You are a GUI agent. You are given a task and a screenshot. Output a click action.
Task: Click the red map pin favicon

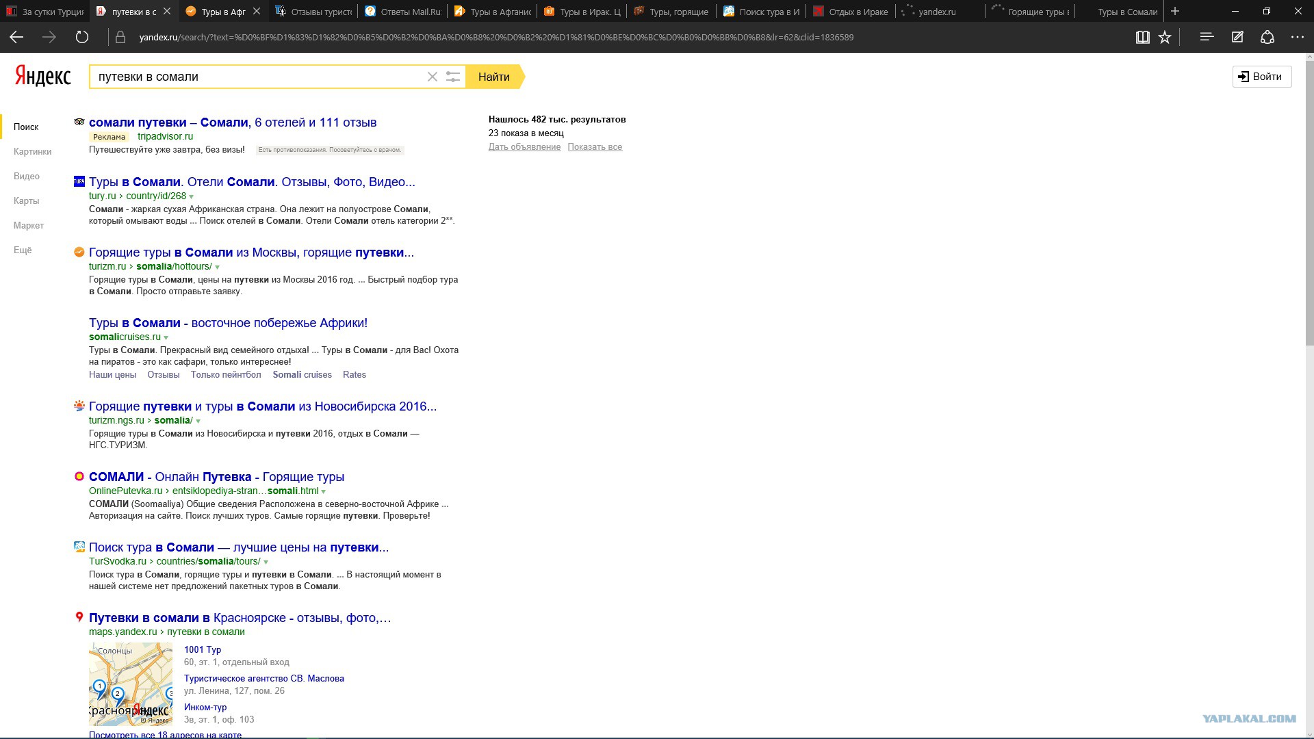pos(79,617)
